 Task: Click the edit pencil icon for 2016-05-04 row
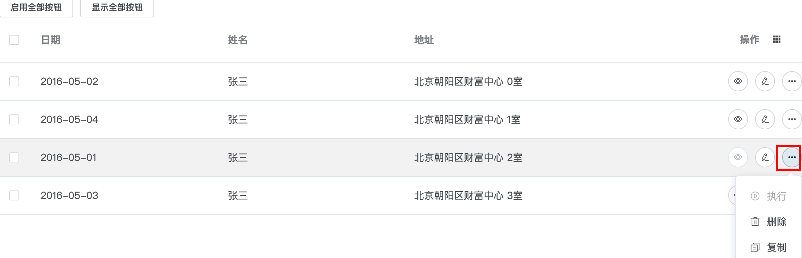pos(765,119)
